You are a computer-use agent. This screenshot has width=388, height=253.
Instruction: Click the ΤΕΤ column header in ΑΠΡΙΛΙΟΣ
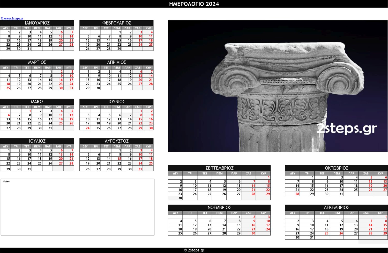pyautogui.click(x=106, y=68)
